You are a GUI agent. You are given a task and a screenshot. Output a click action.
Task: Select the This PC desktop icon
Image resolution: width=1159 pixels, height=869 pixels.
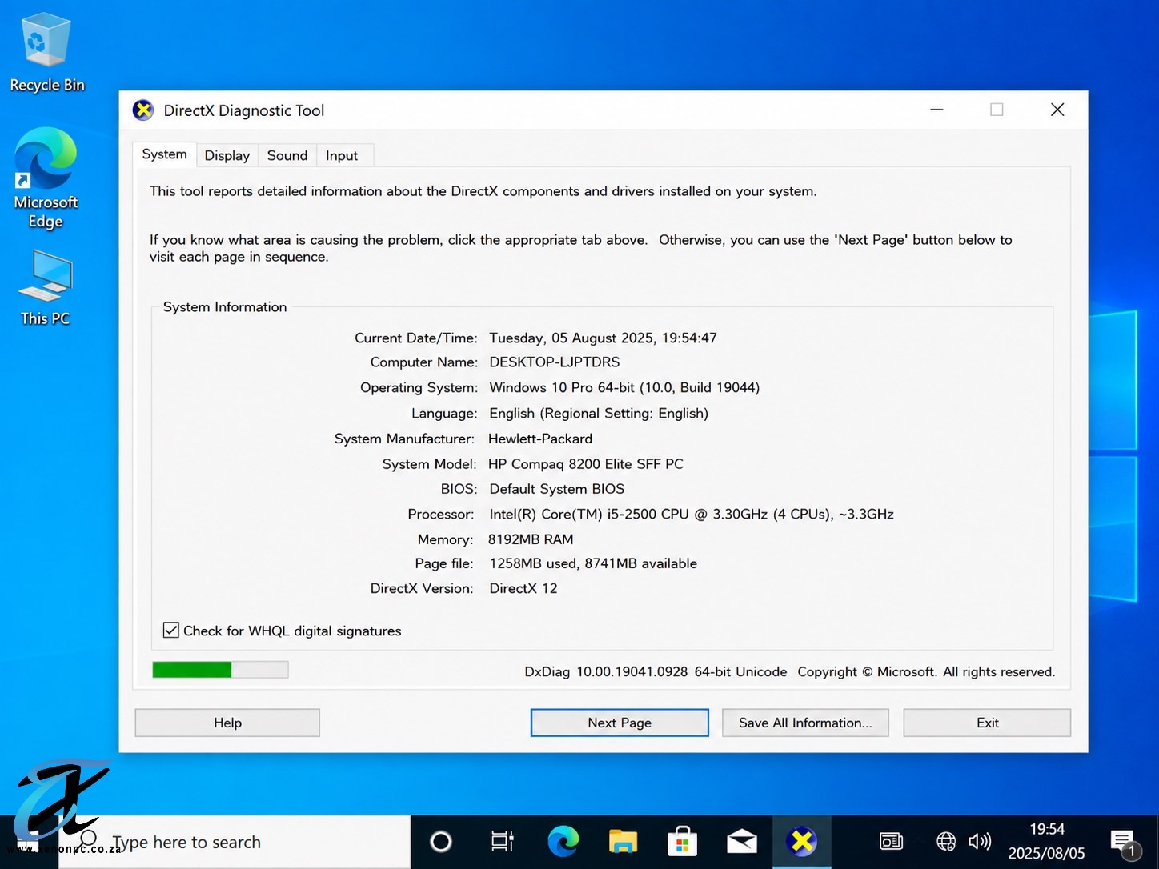(45, 288)
